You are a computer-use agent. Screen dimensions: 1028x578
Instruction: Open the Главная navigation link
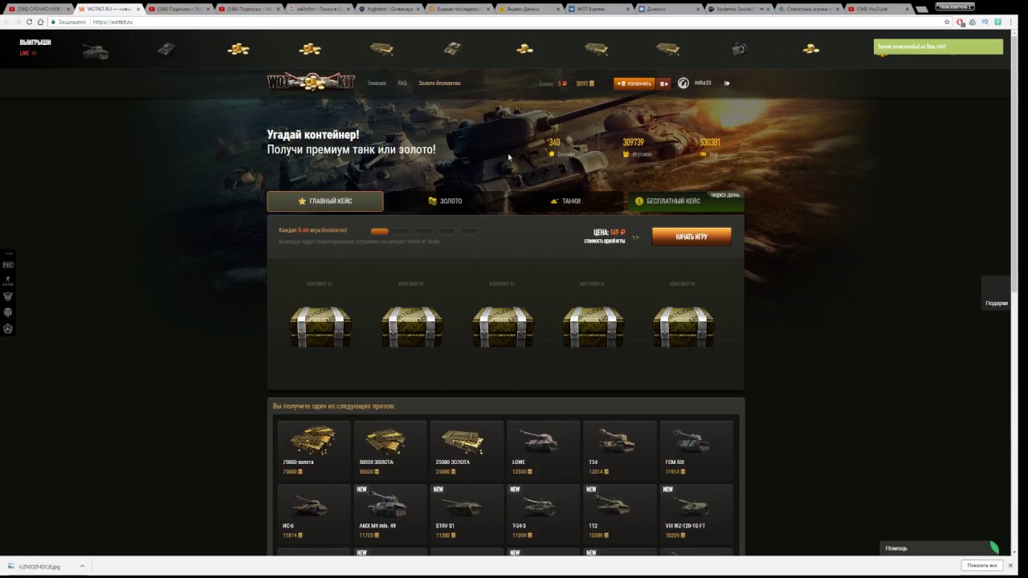coord(377,83)
